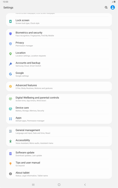The image size is (118, 188).
Task: Tap the Advanced features gear icon
Action: pyautogui.click(x=10, y=87)
